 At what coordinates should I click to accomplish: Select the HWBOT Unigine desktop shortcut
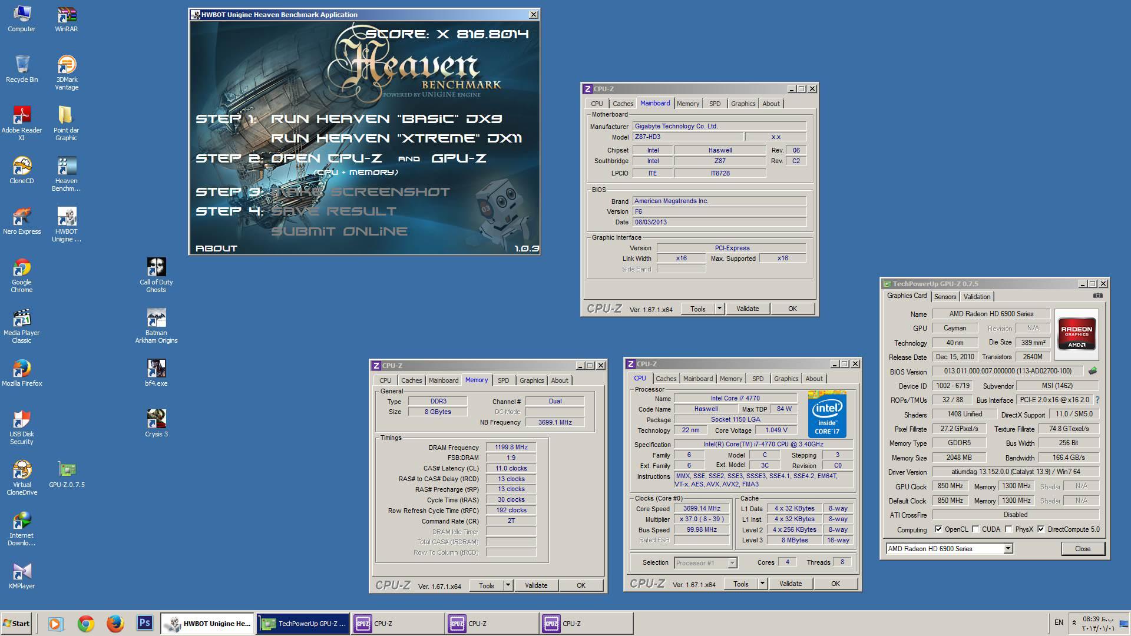coord(67,224)
